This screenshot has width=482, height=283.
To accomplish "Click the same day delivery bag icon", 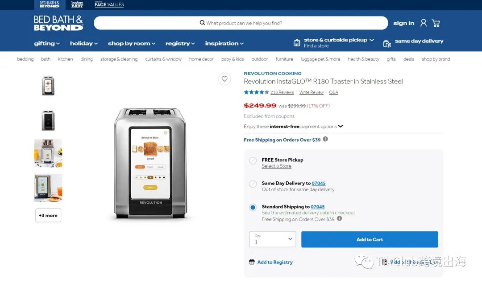I will click(386, 44).
